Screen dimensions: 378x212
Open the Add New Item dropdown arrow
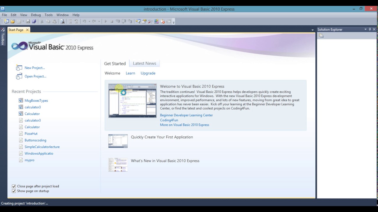point(23,21)
